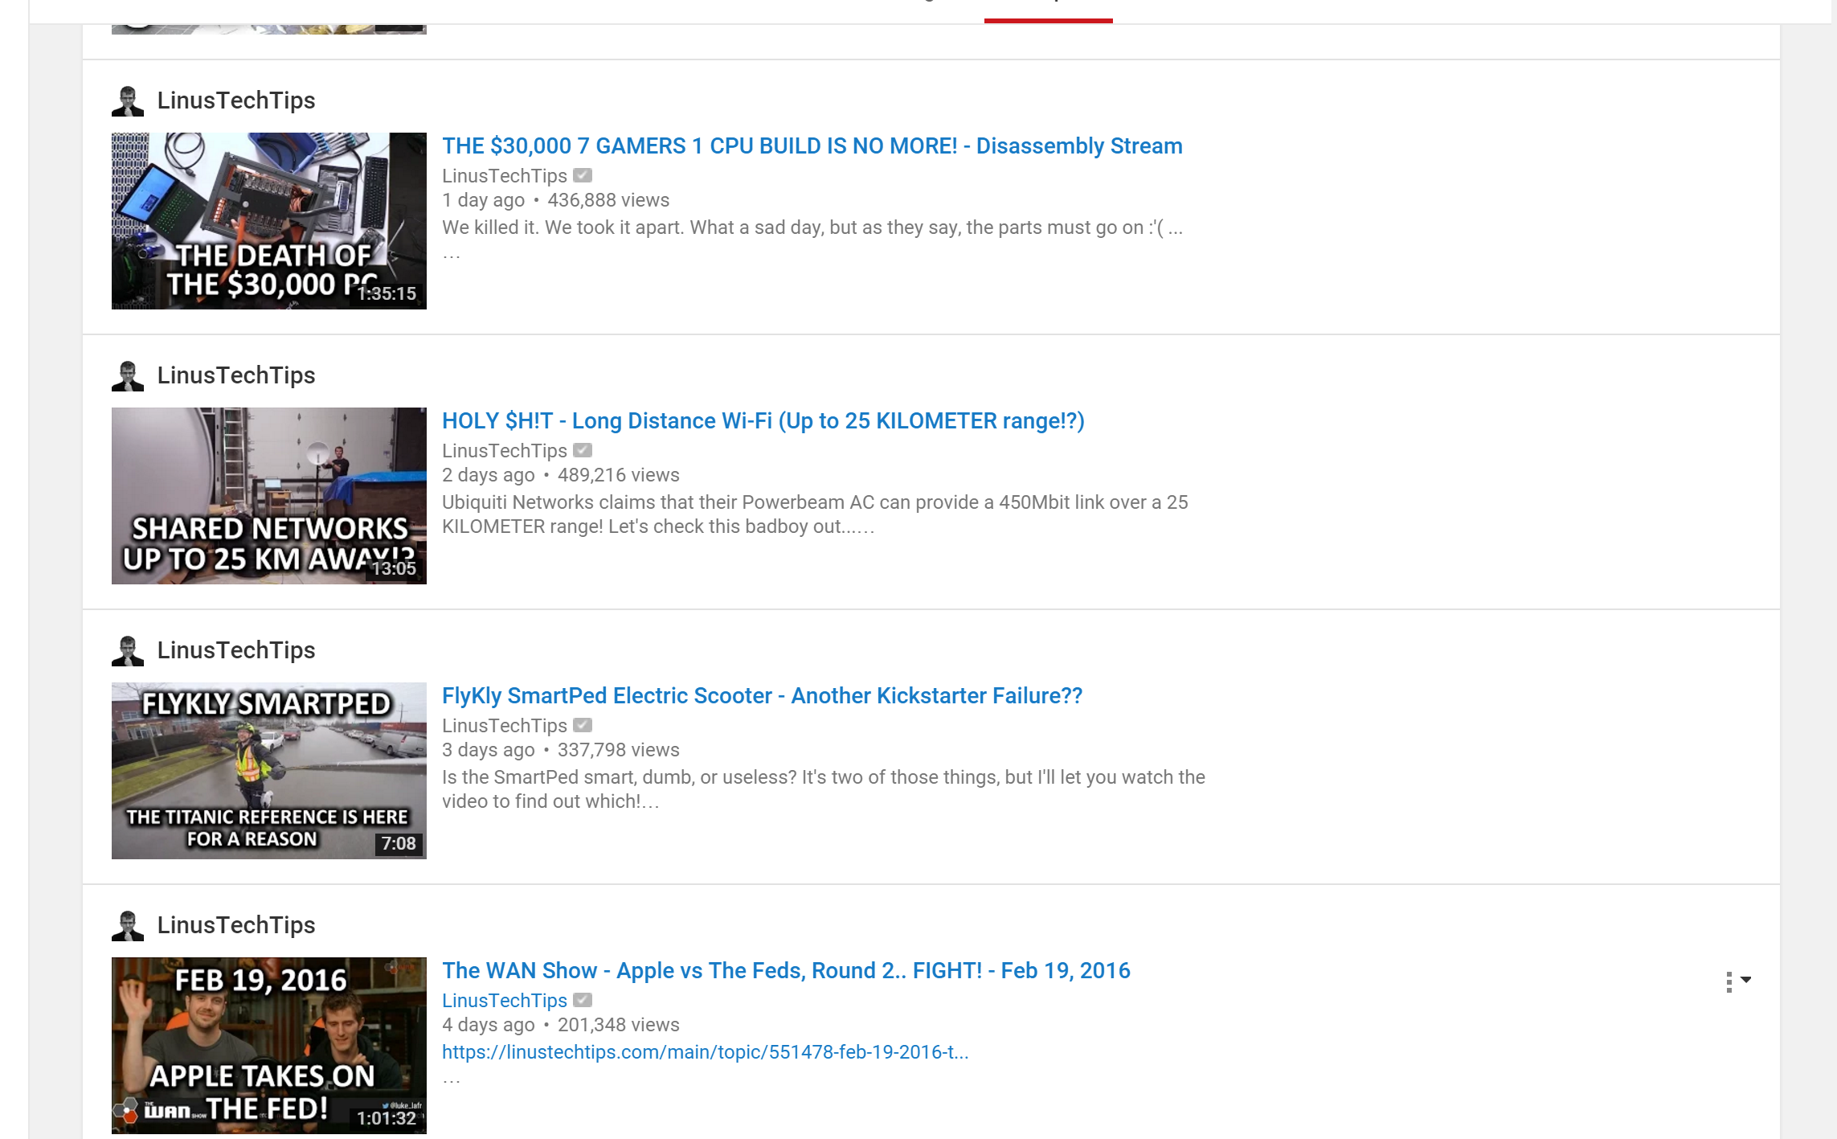Viewport: 1837px width, 1139px height.
Task: Click verified badge under FlyKly SmartPed title
Action: [x=583, y=726]
